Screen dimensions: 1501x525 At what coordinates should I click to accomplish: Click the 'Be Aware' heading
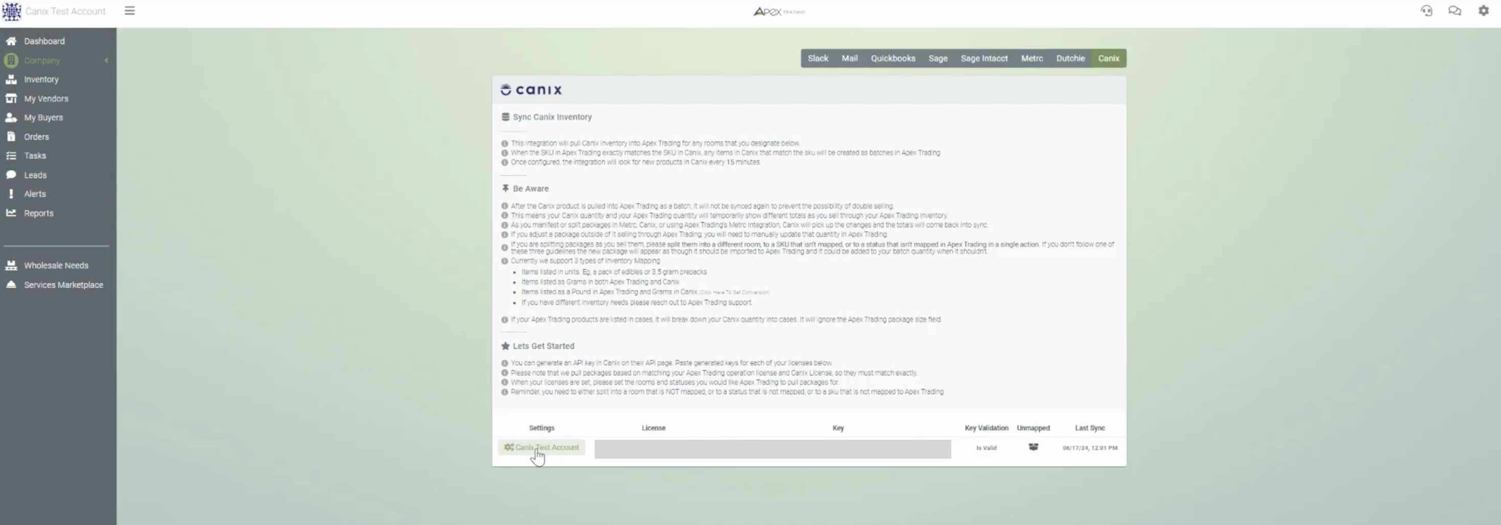(x=530, y=188)
